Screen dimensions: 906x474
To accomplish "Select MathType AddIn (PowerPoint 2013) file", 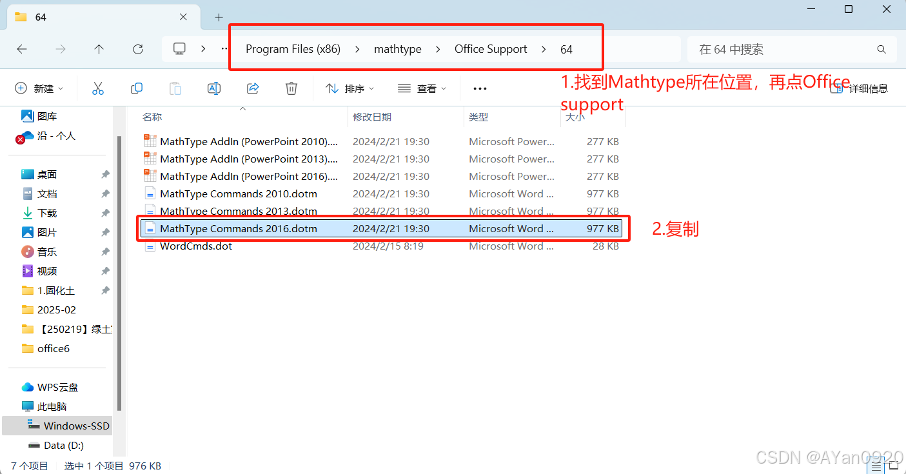I will pos(381,159).
